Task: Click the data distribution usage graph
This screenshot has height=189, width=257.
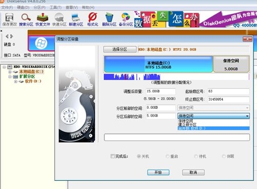Action: tap(176, 77)
